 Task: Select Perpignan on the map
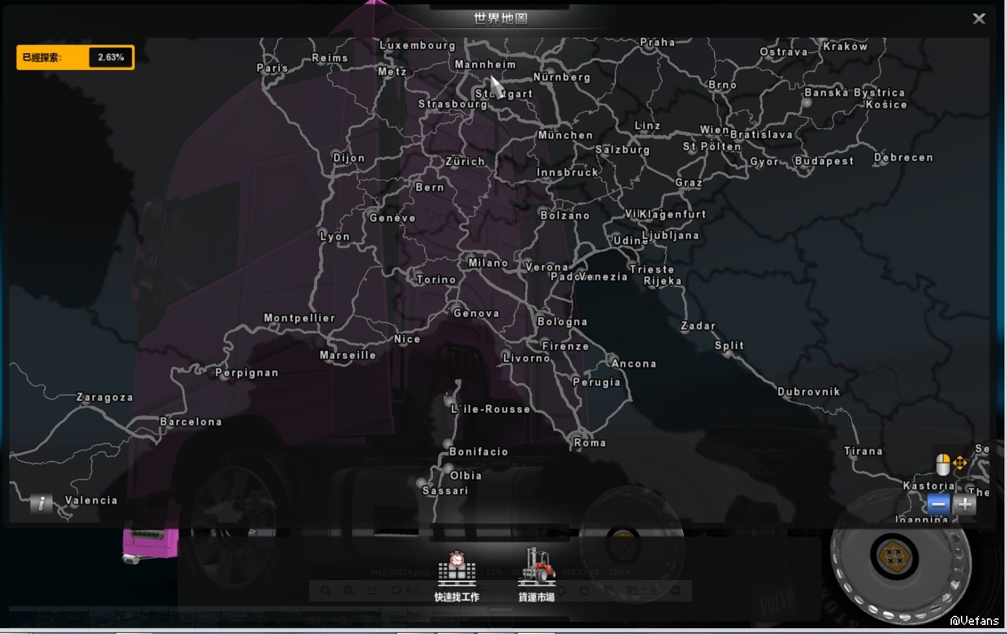[x=247, y=373]
